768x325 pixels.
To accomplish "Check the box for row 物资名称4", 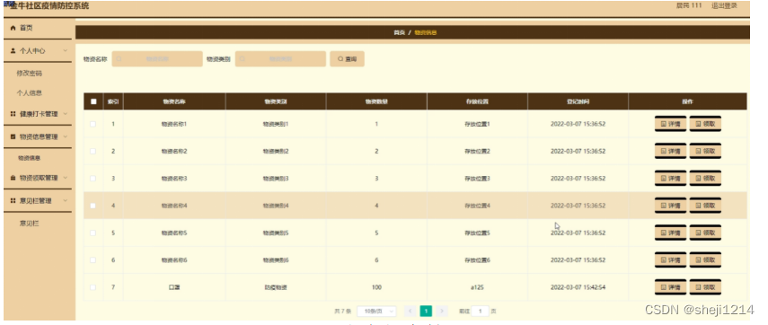I will pyautogui.click(x=93, y=206).
